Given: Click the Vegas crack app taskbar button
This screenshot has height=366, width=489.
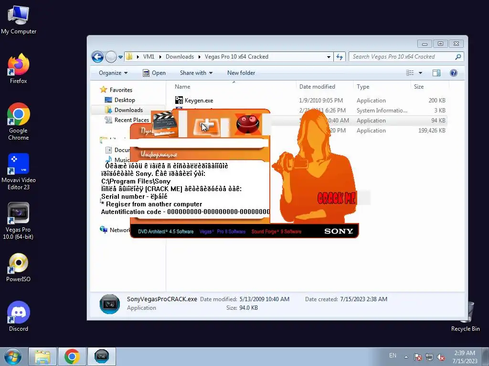Looking at the screenshot, I should (102, 356).
